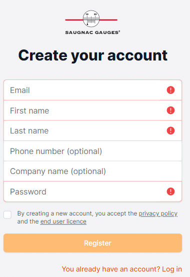Focus the Email input field
Screen dimensions: 190x277
pyautogui.click(x=92, y=90)
